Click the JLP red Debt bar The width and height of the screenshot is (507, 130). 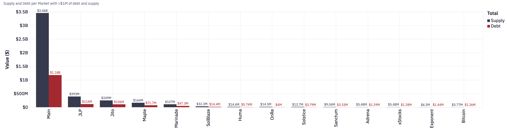coord(87,105)
